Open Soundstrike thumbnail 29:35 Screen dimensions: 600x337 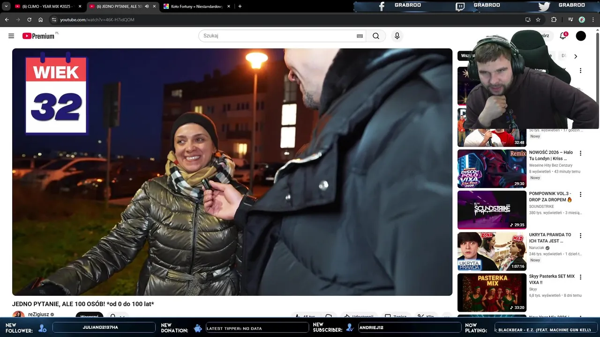(492, 210)
